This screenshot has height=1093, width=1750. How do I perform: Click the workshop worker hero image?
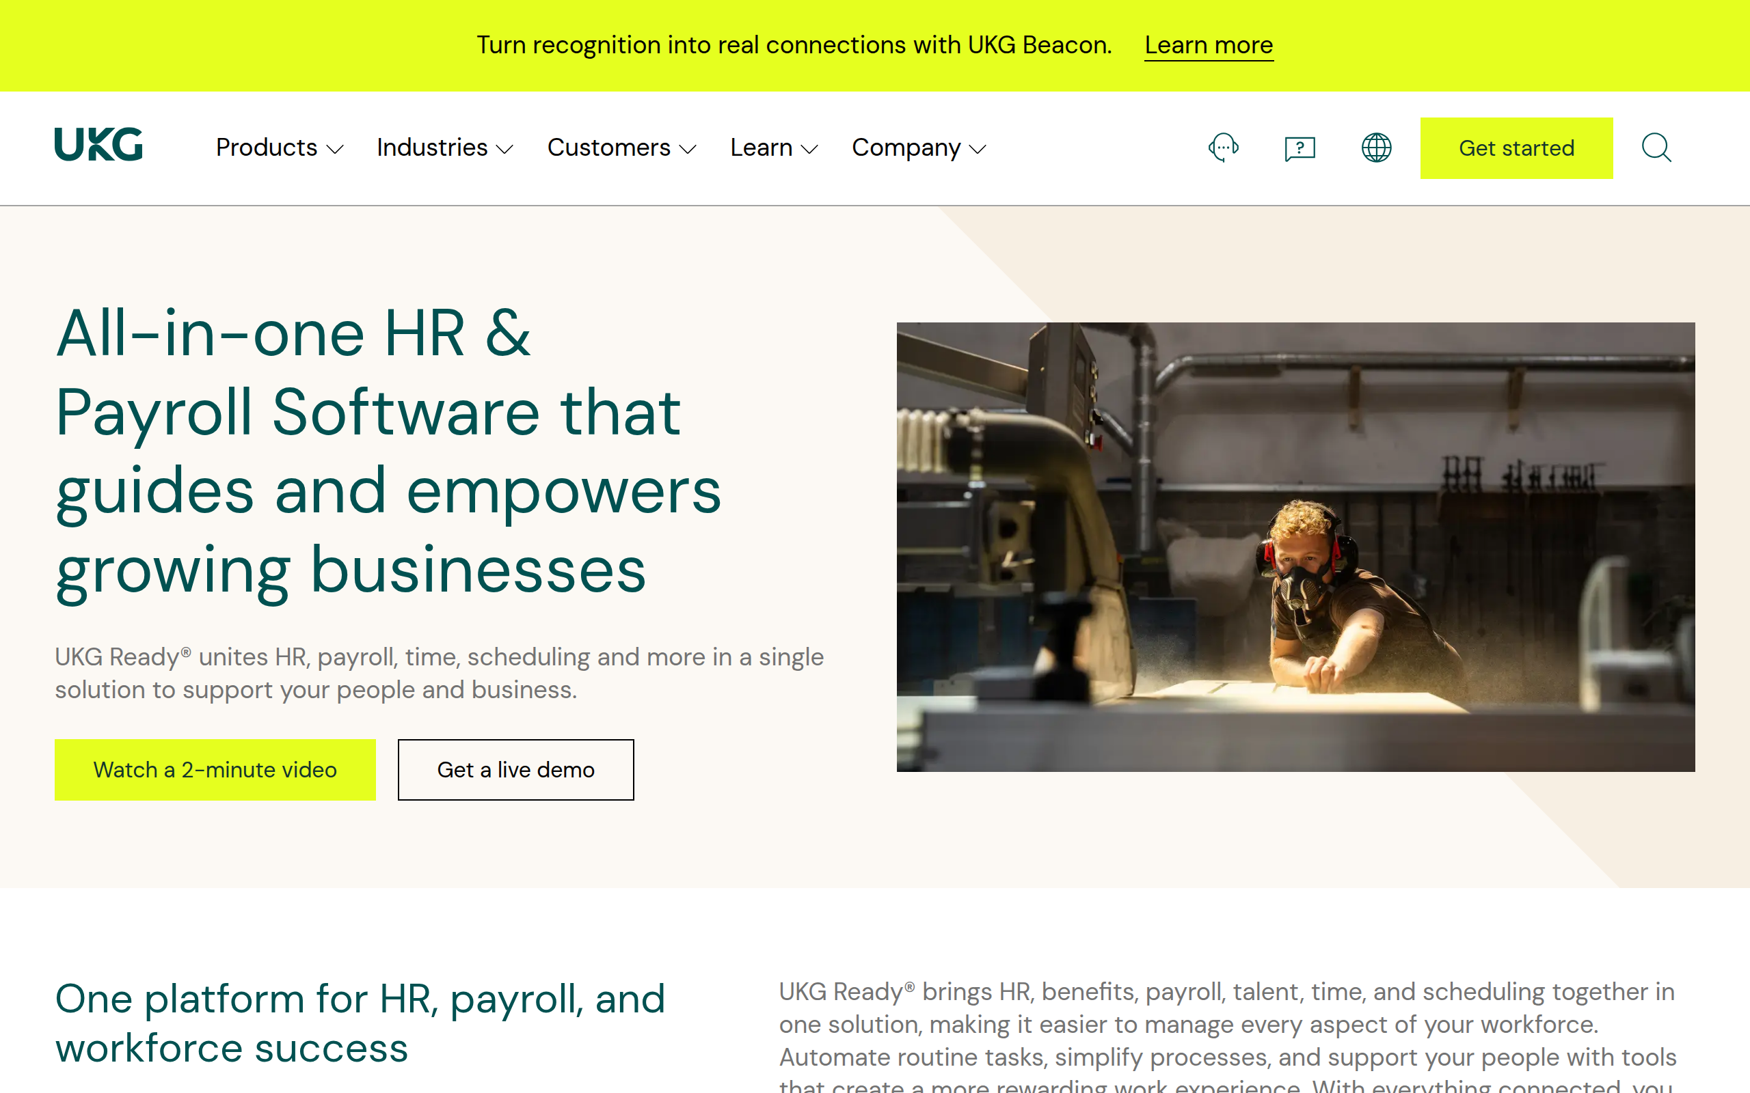pos(1295,546)
